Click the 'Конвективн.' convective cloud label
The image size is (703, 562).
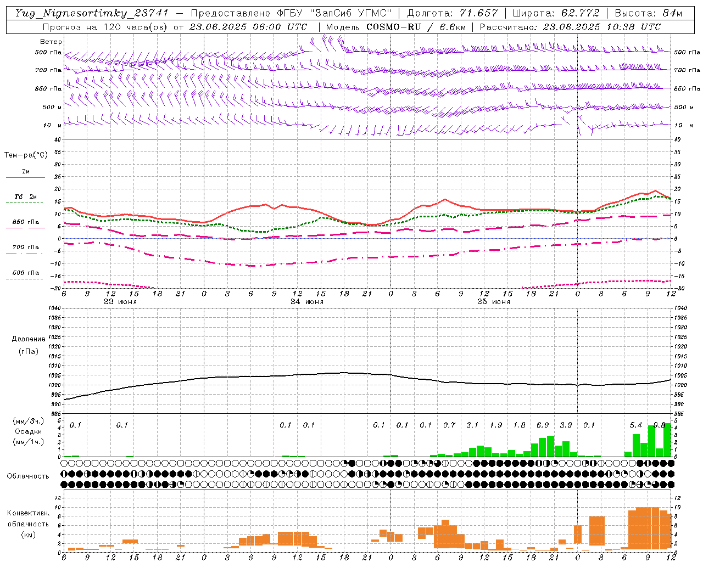(x=28, y=513)
